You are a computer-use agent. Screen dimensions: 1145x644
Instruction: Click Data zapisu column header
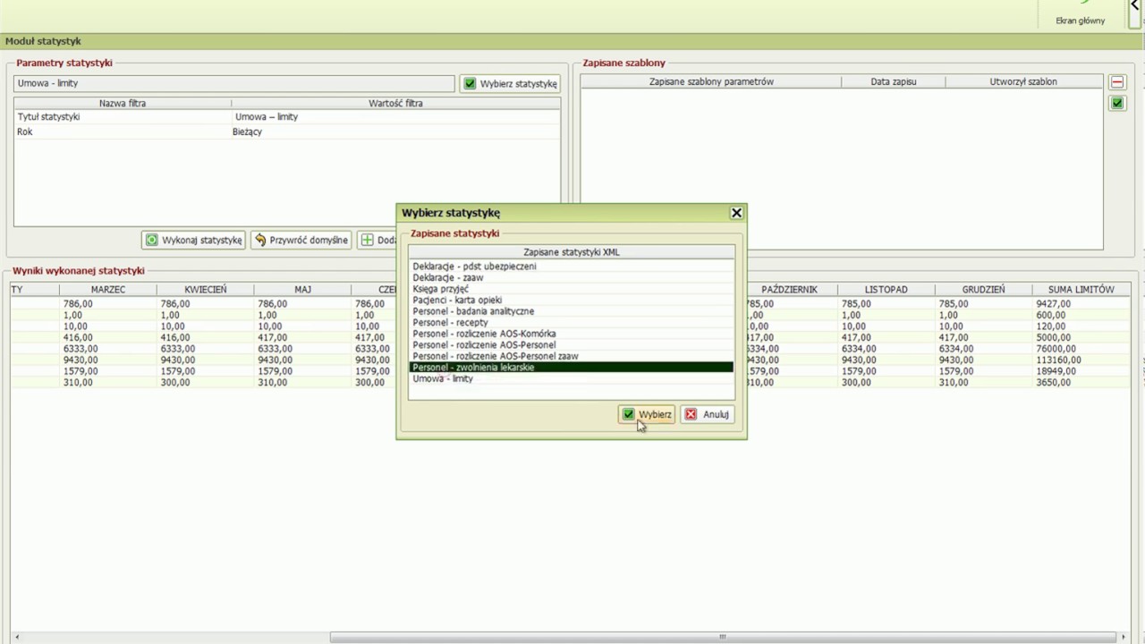click(893, 81)
